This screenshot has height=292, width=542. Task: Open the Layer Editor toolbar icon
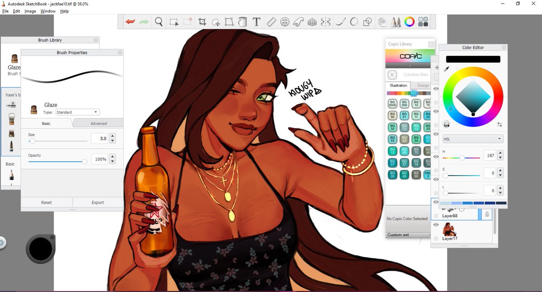383,21
